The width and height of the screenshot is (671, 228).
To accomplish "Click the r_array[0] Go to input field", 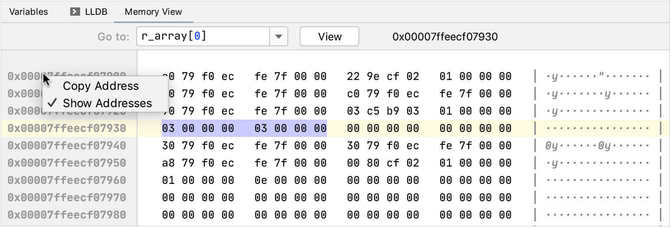I will pos(203,37).
